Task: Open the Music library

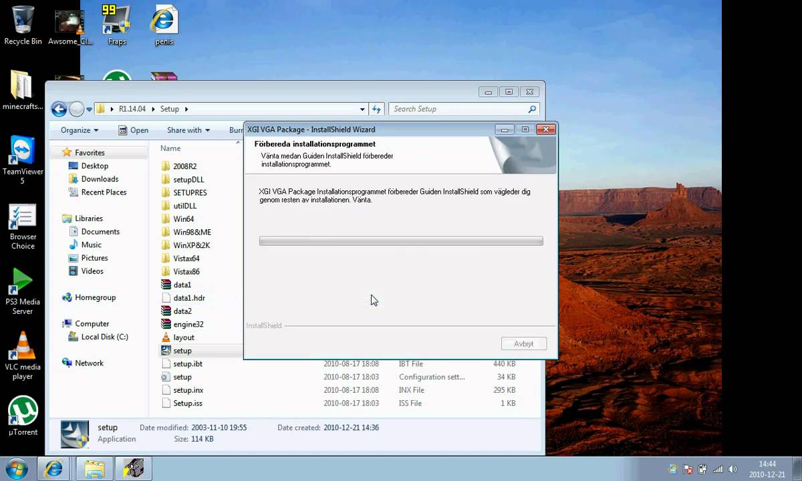Action: coord(92,245)
